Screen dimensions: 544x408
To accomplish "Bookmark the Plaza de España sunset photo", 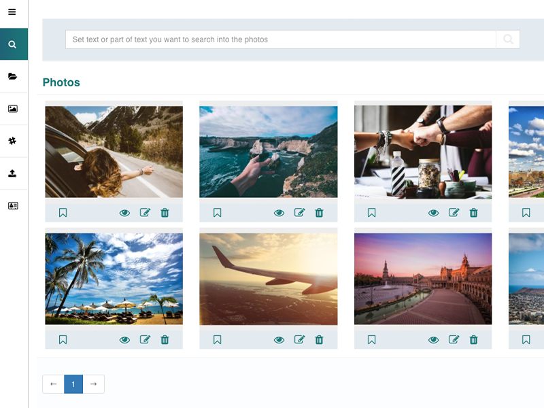I will pos(371,340).
